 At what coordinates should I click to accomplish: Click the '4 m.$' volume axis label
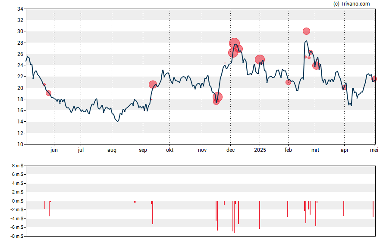point(18,183)
